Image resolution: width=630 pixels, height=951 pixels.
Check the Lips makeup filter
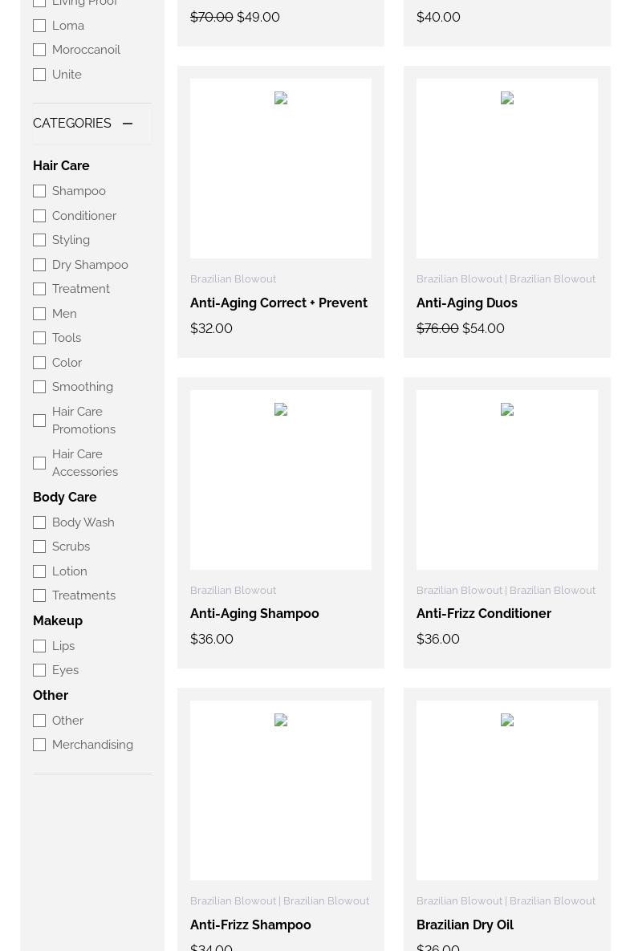point(39,646)
